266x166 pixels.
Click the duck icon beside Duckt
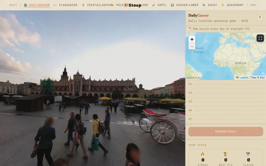click(204, 5)
